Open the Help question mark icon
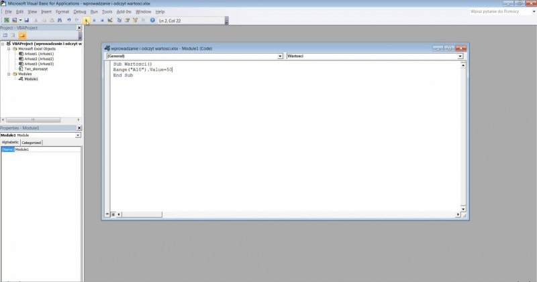Viewport: 537px width, 282px height. pyautogui.click(x=152, y=21)
